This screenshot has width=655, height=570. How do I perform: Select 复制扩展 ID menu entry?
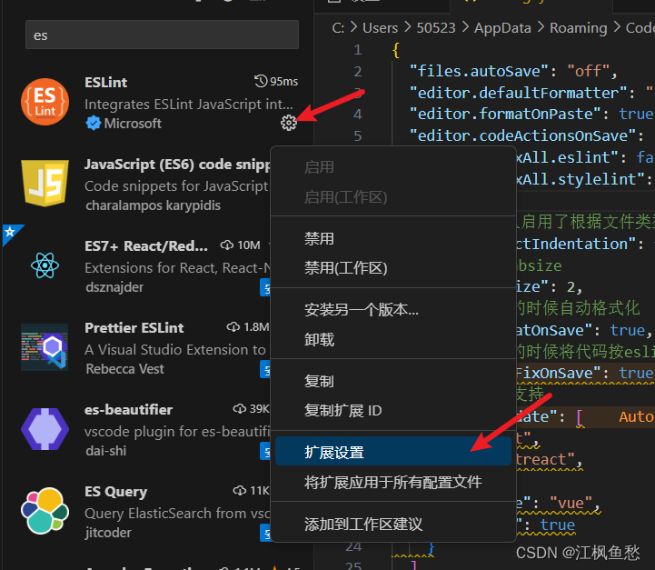pyautogui.click(x=392, y=411)
